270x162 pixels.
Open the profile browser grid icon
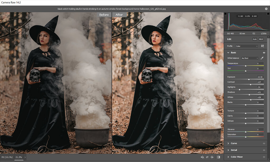click(262, 46)
